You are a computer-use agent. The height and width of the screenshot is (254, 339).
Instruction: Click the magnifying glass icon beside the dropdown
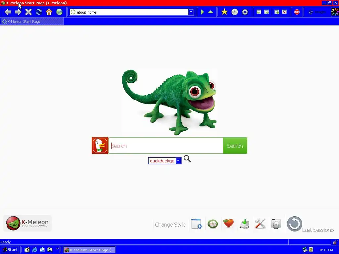[x=187, y=159]
